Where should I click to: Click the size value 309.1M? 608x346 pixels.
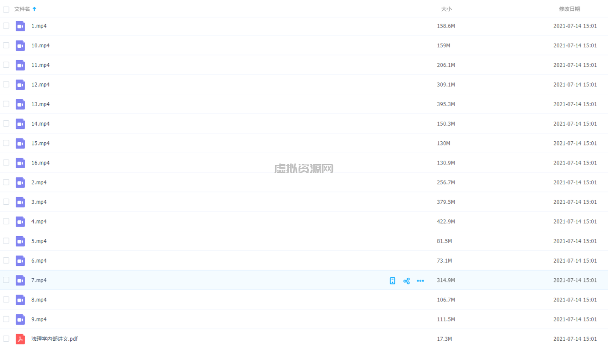[x=446, y=85]
